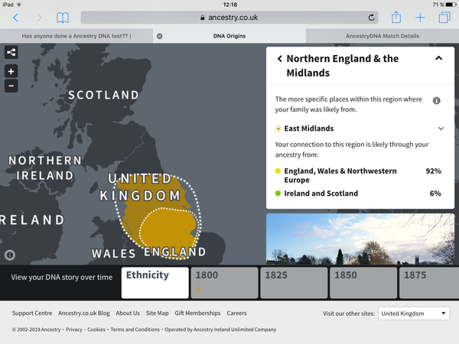Tap the Safari back arrow
459x344 pixels.
[16, 18]
